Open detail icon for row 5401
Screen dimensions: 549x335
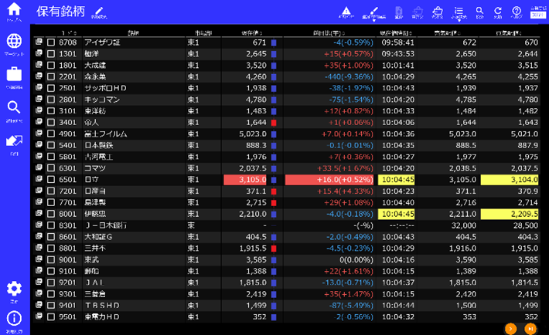pyautogui.click(x=39, y=144)
